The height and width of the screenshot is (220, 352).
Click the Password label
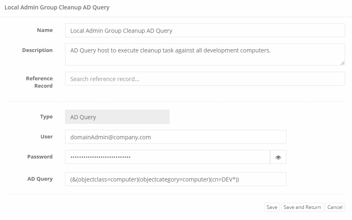40,157
